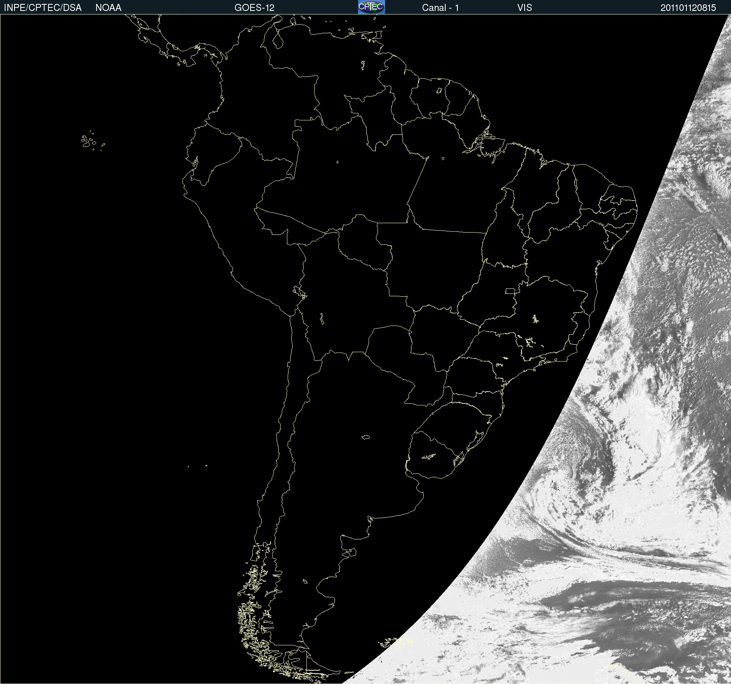Image resolution: width=731 pixels, height=684 pixels.
Task: Click the INPE/CPTEC/DSA header text
Action: pyautogui.click(x=43, y=8)
